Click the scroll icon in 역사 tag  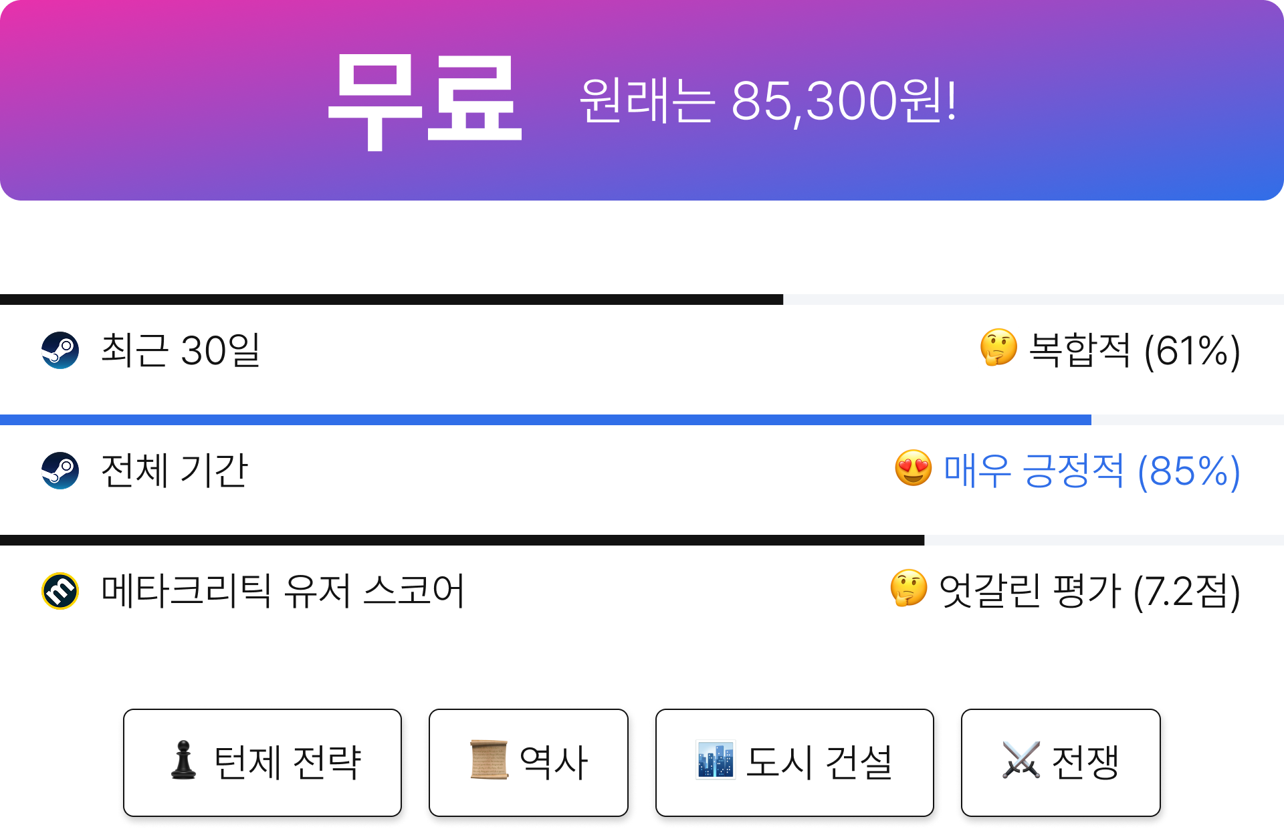click(489, 760)
